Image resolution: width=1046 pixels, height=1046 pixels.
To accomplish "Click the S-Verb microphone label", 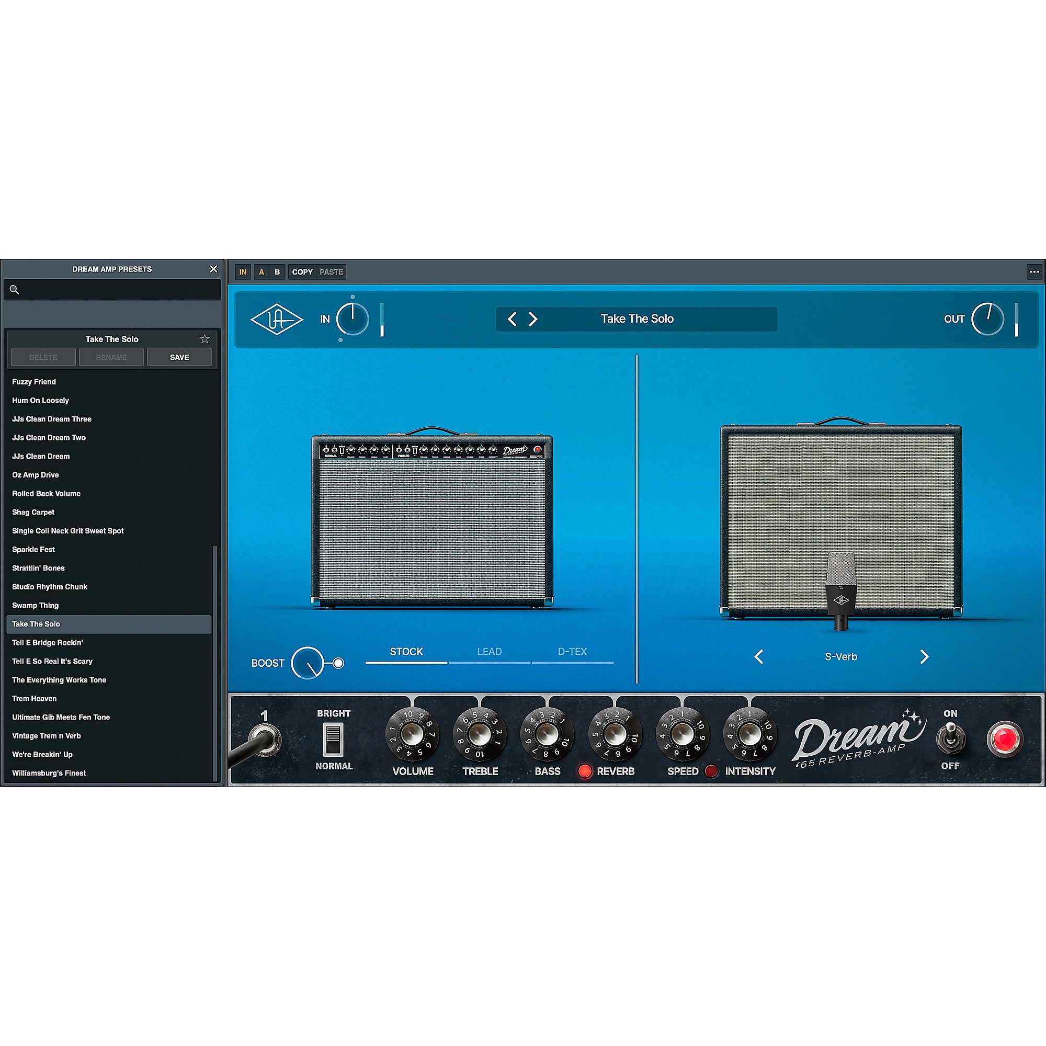I will pyautogui.click(x=841, y=657).
